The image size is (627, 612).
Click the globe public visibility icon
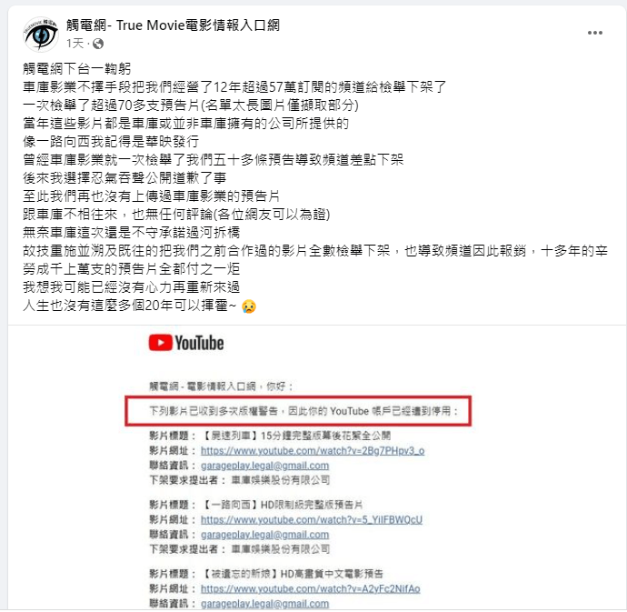tap(98, 44)
